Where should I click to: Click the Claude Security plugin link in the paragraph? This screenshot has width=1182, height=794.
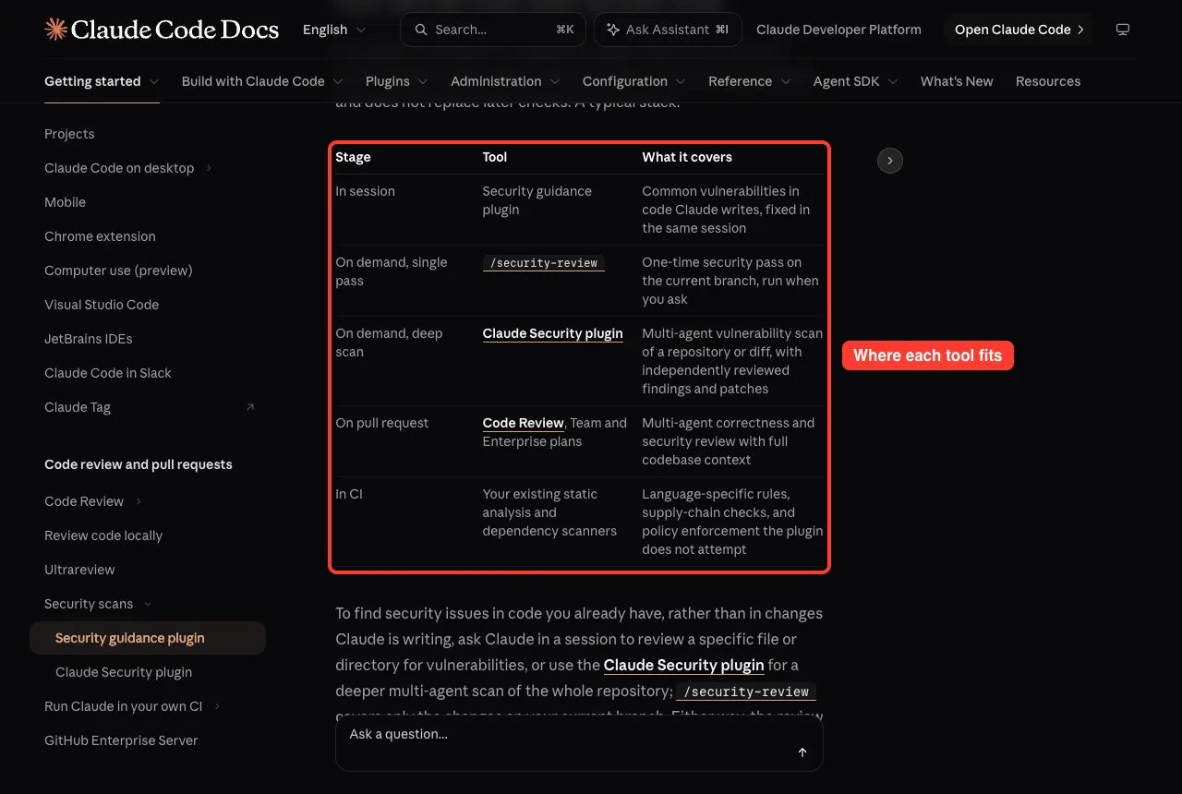click(x=683, y=665)
